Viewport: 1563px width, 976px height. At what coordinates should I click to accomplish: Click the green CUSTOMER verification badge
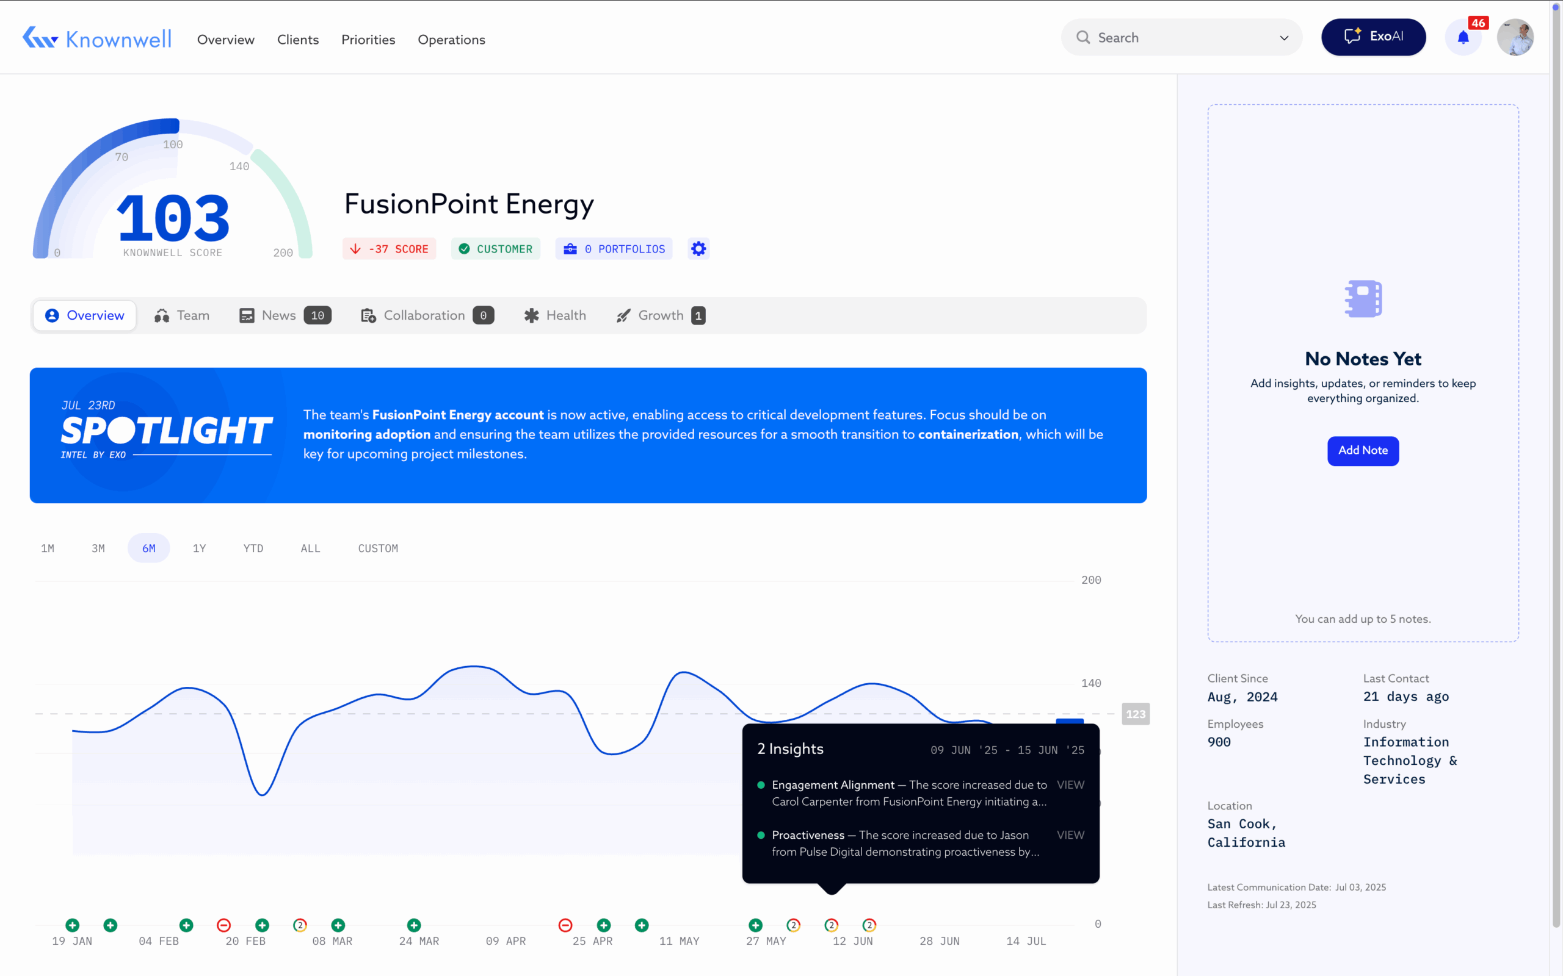tap(495, 248)
